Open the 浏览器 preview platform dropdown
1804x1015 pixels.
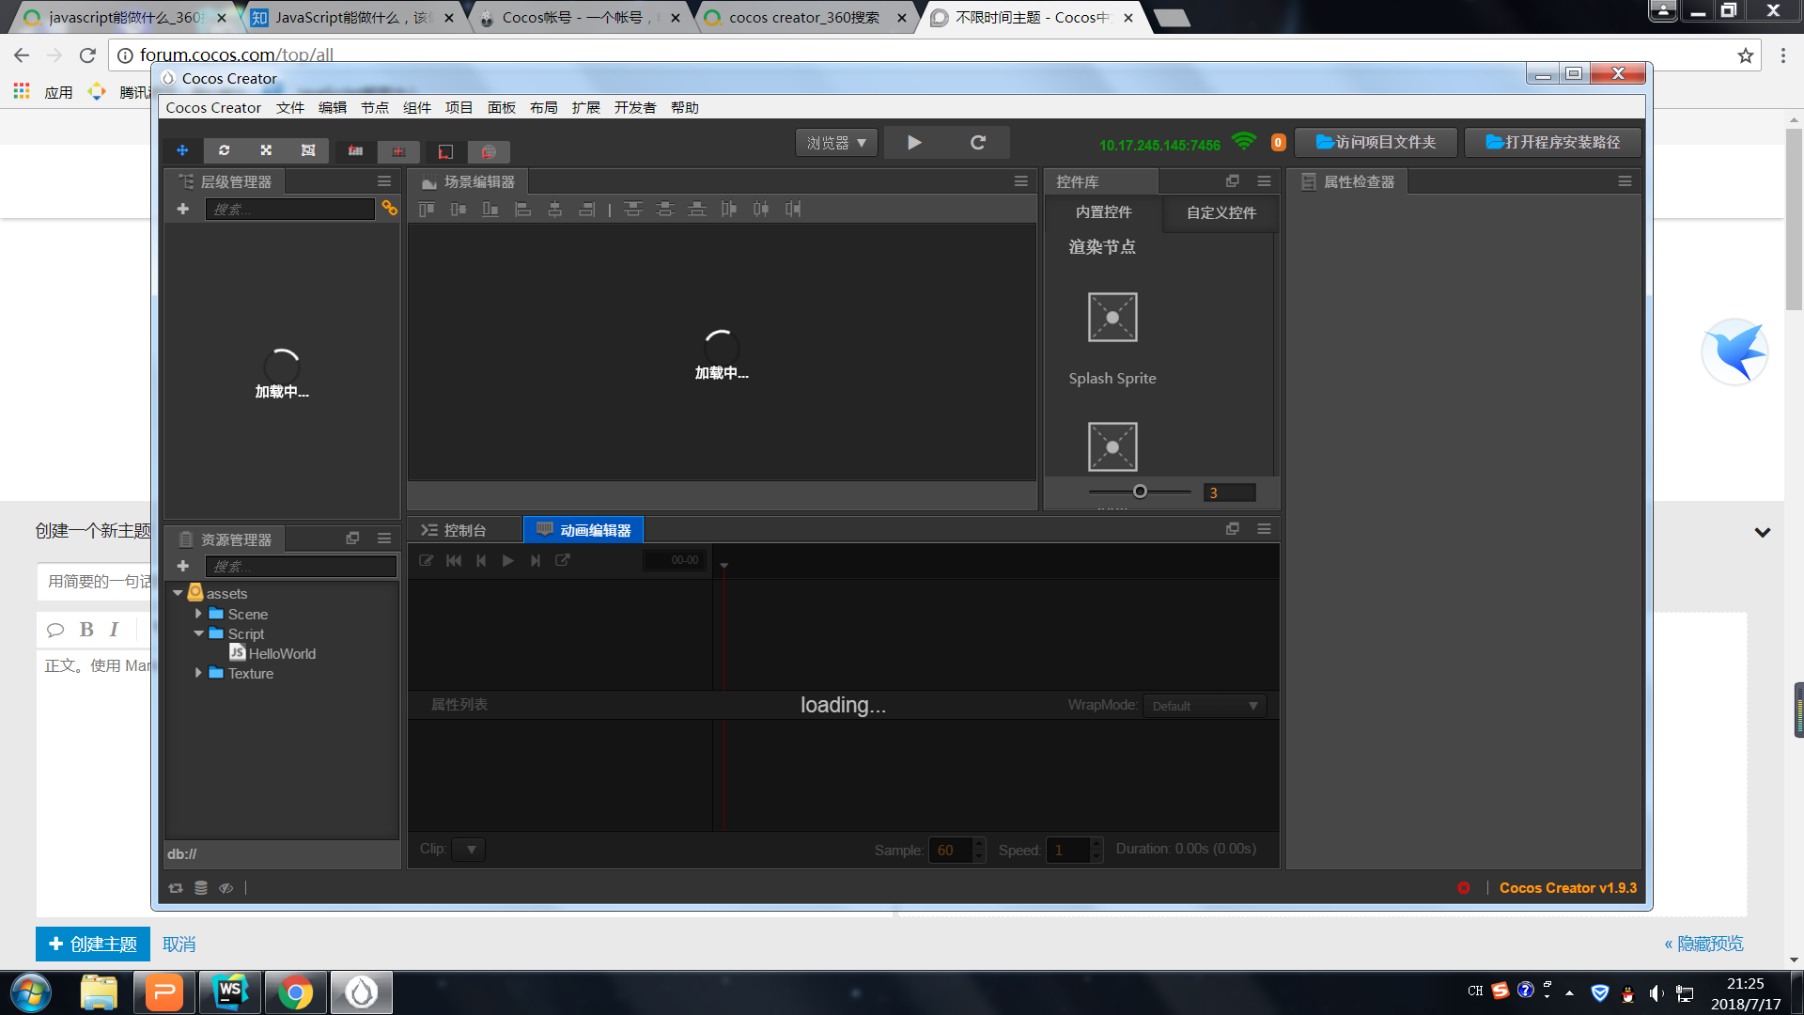click(836, 143)
